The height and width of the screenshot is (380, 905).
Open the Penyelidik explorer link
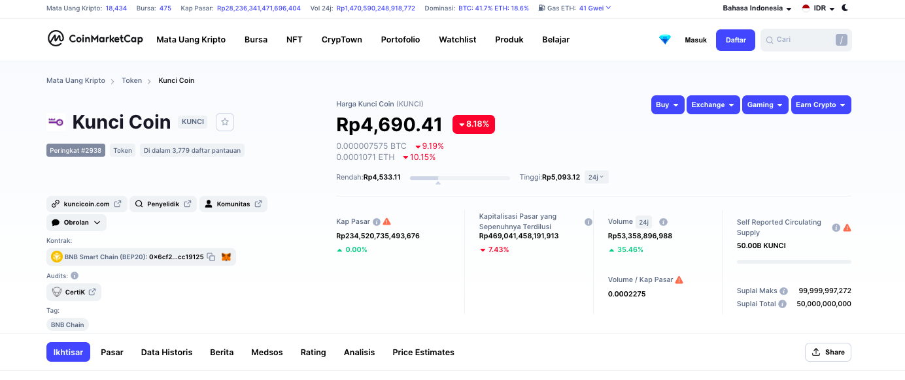pos(163,204)
